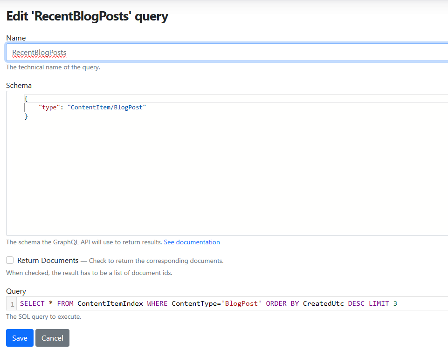Viewport: 448px width, 356px height.
Task: Click CreatedUtc in the SQL query
Action: [x=323, y=303]
